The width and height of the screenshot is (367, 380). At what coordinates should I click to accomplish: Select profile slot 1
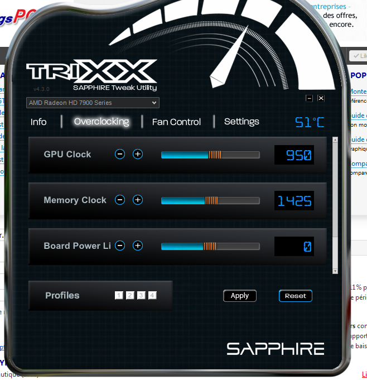point(119,295)
